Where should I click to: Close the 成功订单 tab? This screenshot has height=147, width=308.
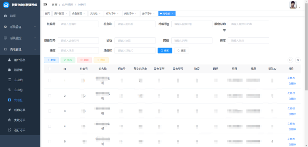point(118,13)
